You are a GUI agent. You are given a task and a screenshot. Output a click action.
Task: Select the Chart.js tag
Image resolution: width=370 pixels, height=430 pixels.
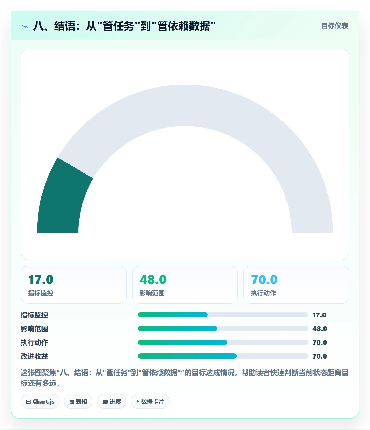coord(40,401)
